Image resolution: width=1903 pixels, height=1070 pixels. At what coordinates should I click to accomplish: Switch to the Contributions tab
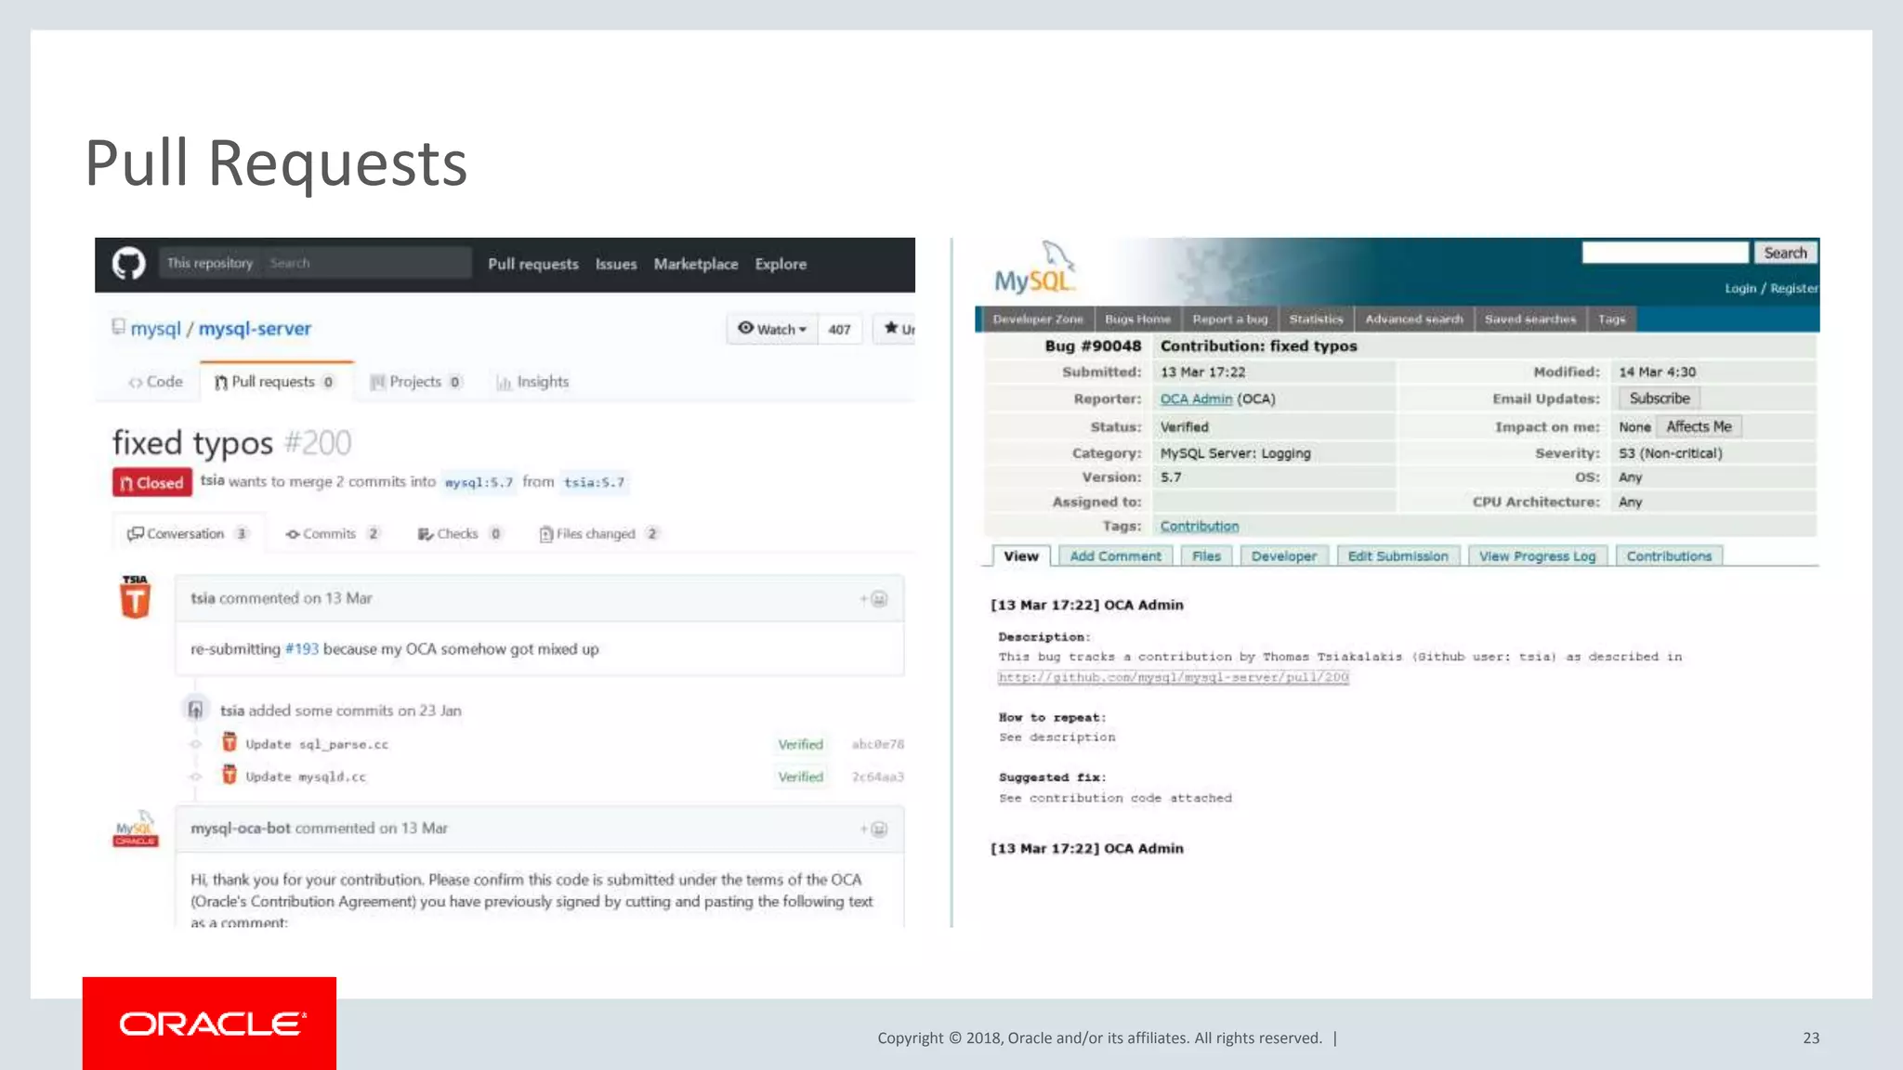1669,556
